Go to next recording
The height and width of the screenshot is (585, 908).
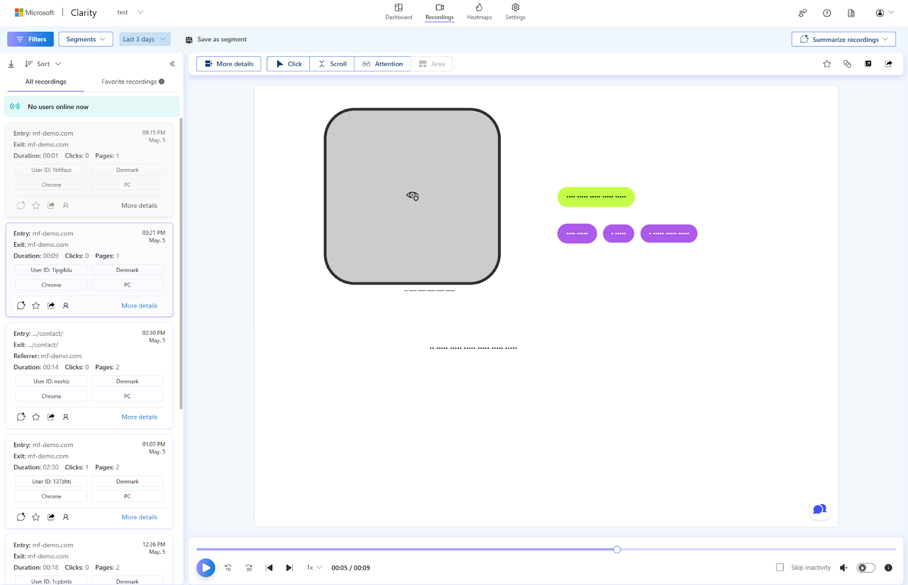(289, 567)
